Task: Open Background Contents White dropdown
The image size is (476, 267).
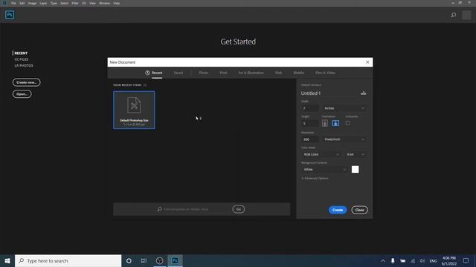Action: (324, 170)
